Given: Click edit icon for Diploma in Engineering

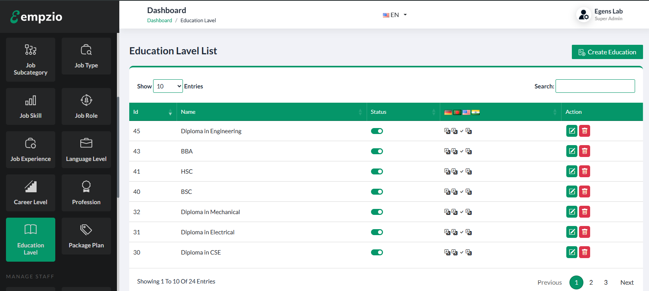Looking at the screenshot, I should (571, 131).
